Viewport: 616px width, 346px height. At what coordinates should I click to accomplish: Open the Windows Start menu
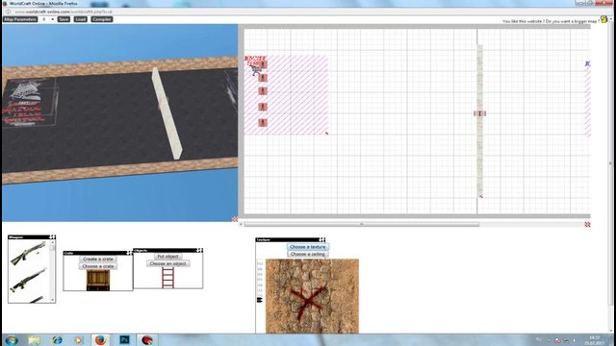click(x=11, y=339)
